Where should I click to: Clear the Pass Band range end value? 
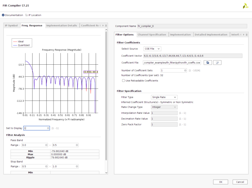77,145
